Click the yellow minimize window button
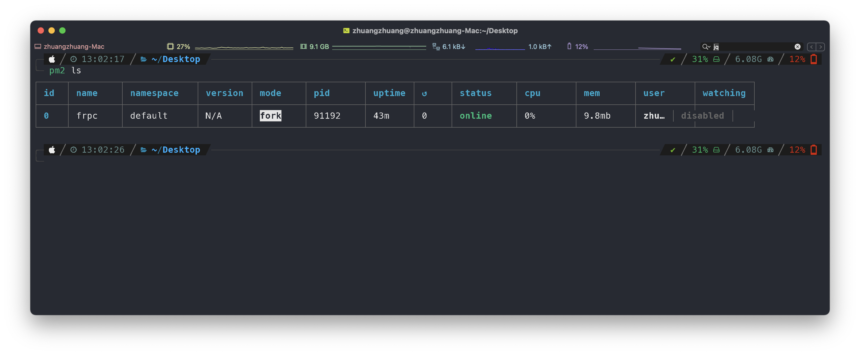Viewport: 860px width, 355px height. (51, 31)
